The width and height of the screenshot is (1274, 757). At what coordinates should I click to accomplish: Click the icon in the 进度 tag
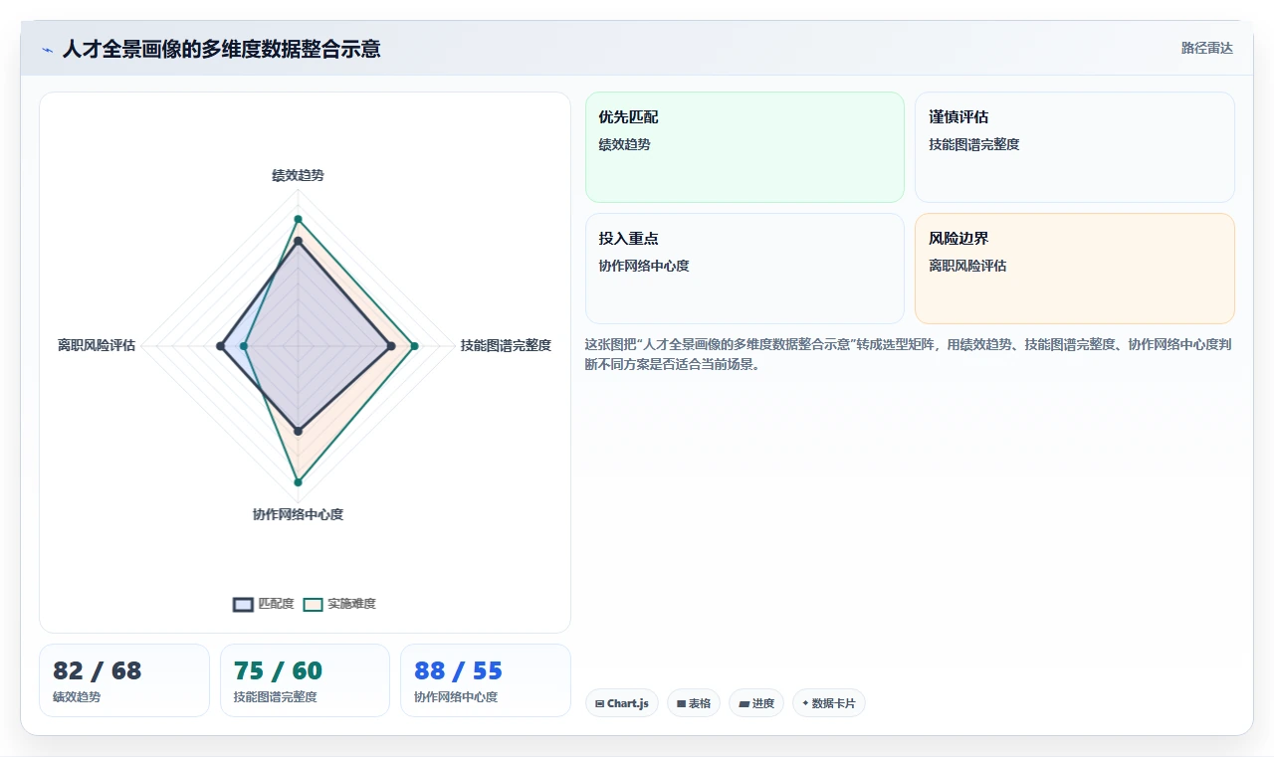(x=743, y=703)
